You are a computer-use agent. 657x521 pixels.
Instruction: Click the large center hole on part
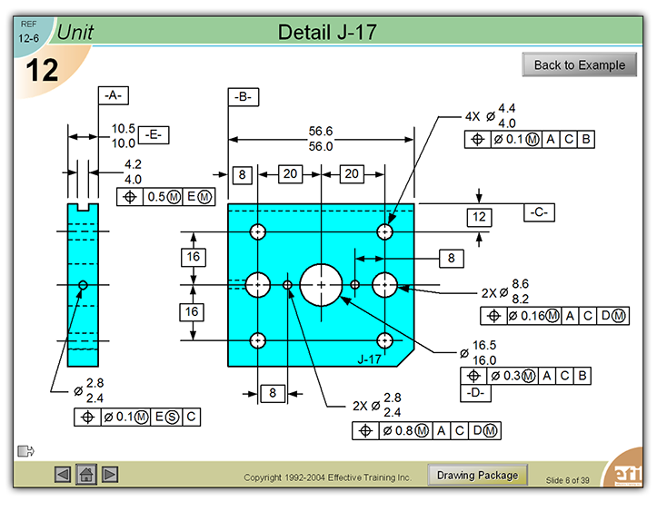(323, 284)
